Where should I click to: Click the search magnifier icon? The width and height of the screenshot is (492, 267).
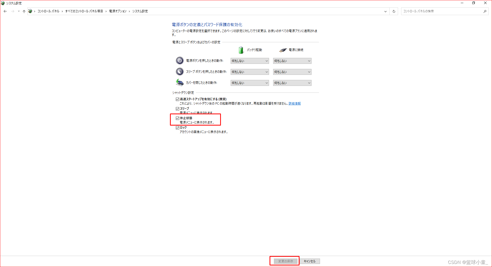tap(485, 11)
